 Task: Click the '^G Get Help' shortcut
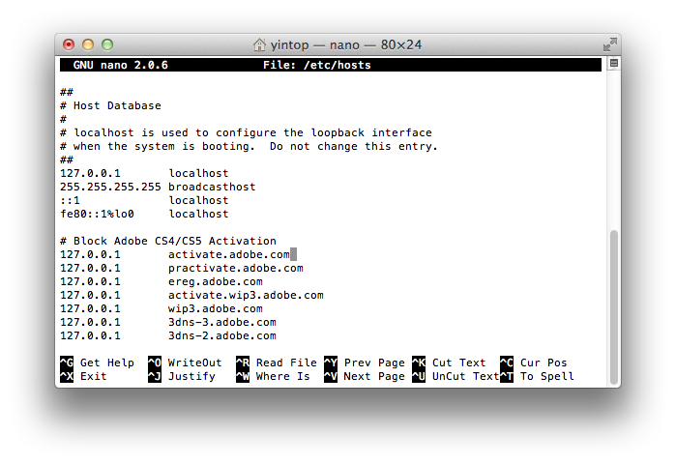pos(97,362)
